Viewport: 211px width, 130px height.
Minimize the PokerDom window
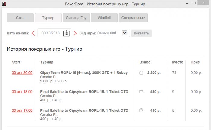click(187, 3)
